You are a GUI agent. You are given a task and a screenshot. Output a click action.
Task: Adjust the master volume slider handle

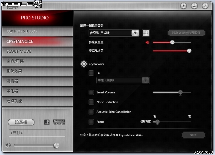click(57, 145)
